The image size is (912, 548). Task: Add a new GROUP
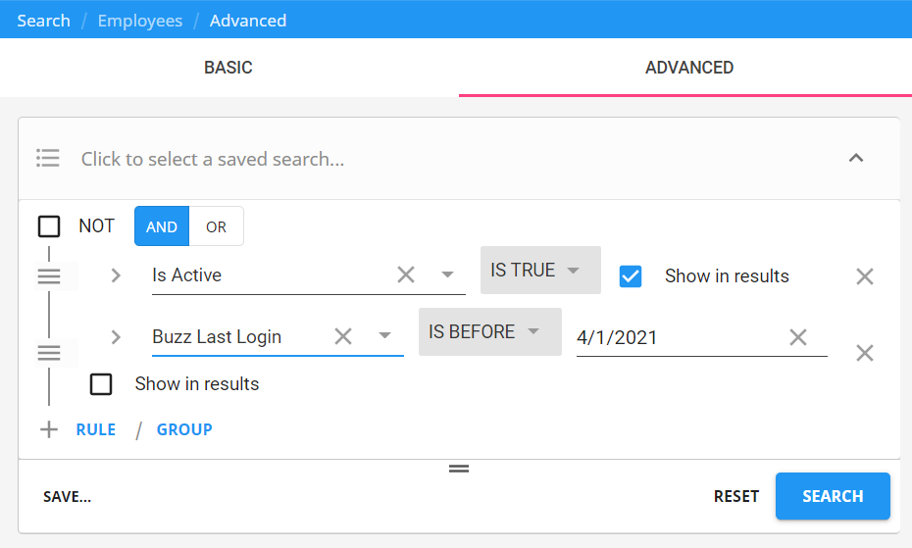(184, 430)
